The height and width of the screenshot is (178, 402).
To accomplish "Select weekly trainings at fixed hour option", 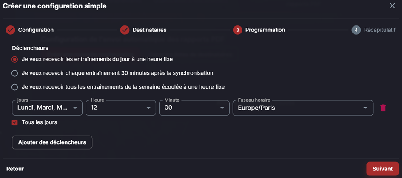I will [14, 87].
